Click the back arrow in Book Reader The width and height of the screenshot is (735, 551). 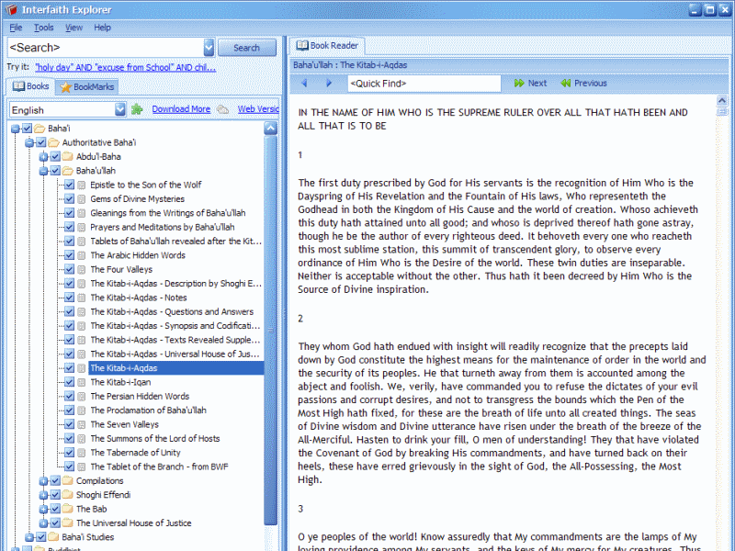pyautogui.click(x=305, y=84)
